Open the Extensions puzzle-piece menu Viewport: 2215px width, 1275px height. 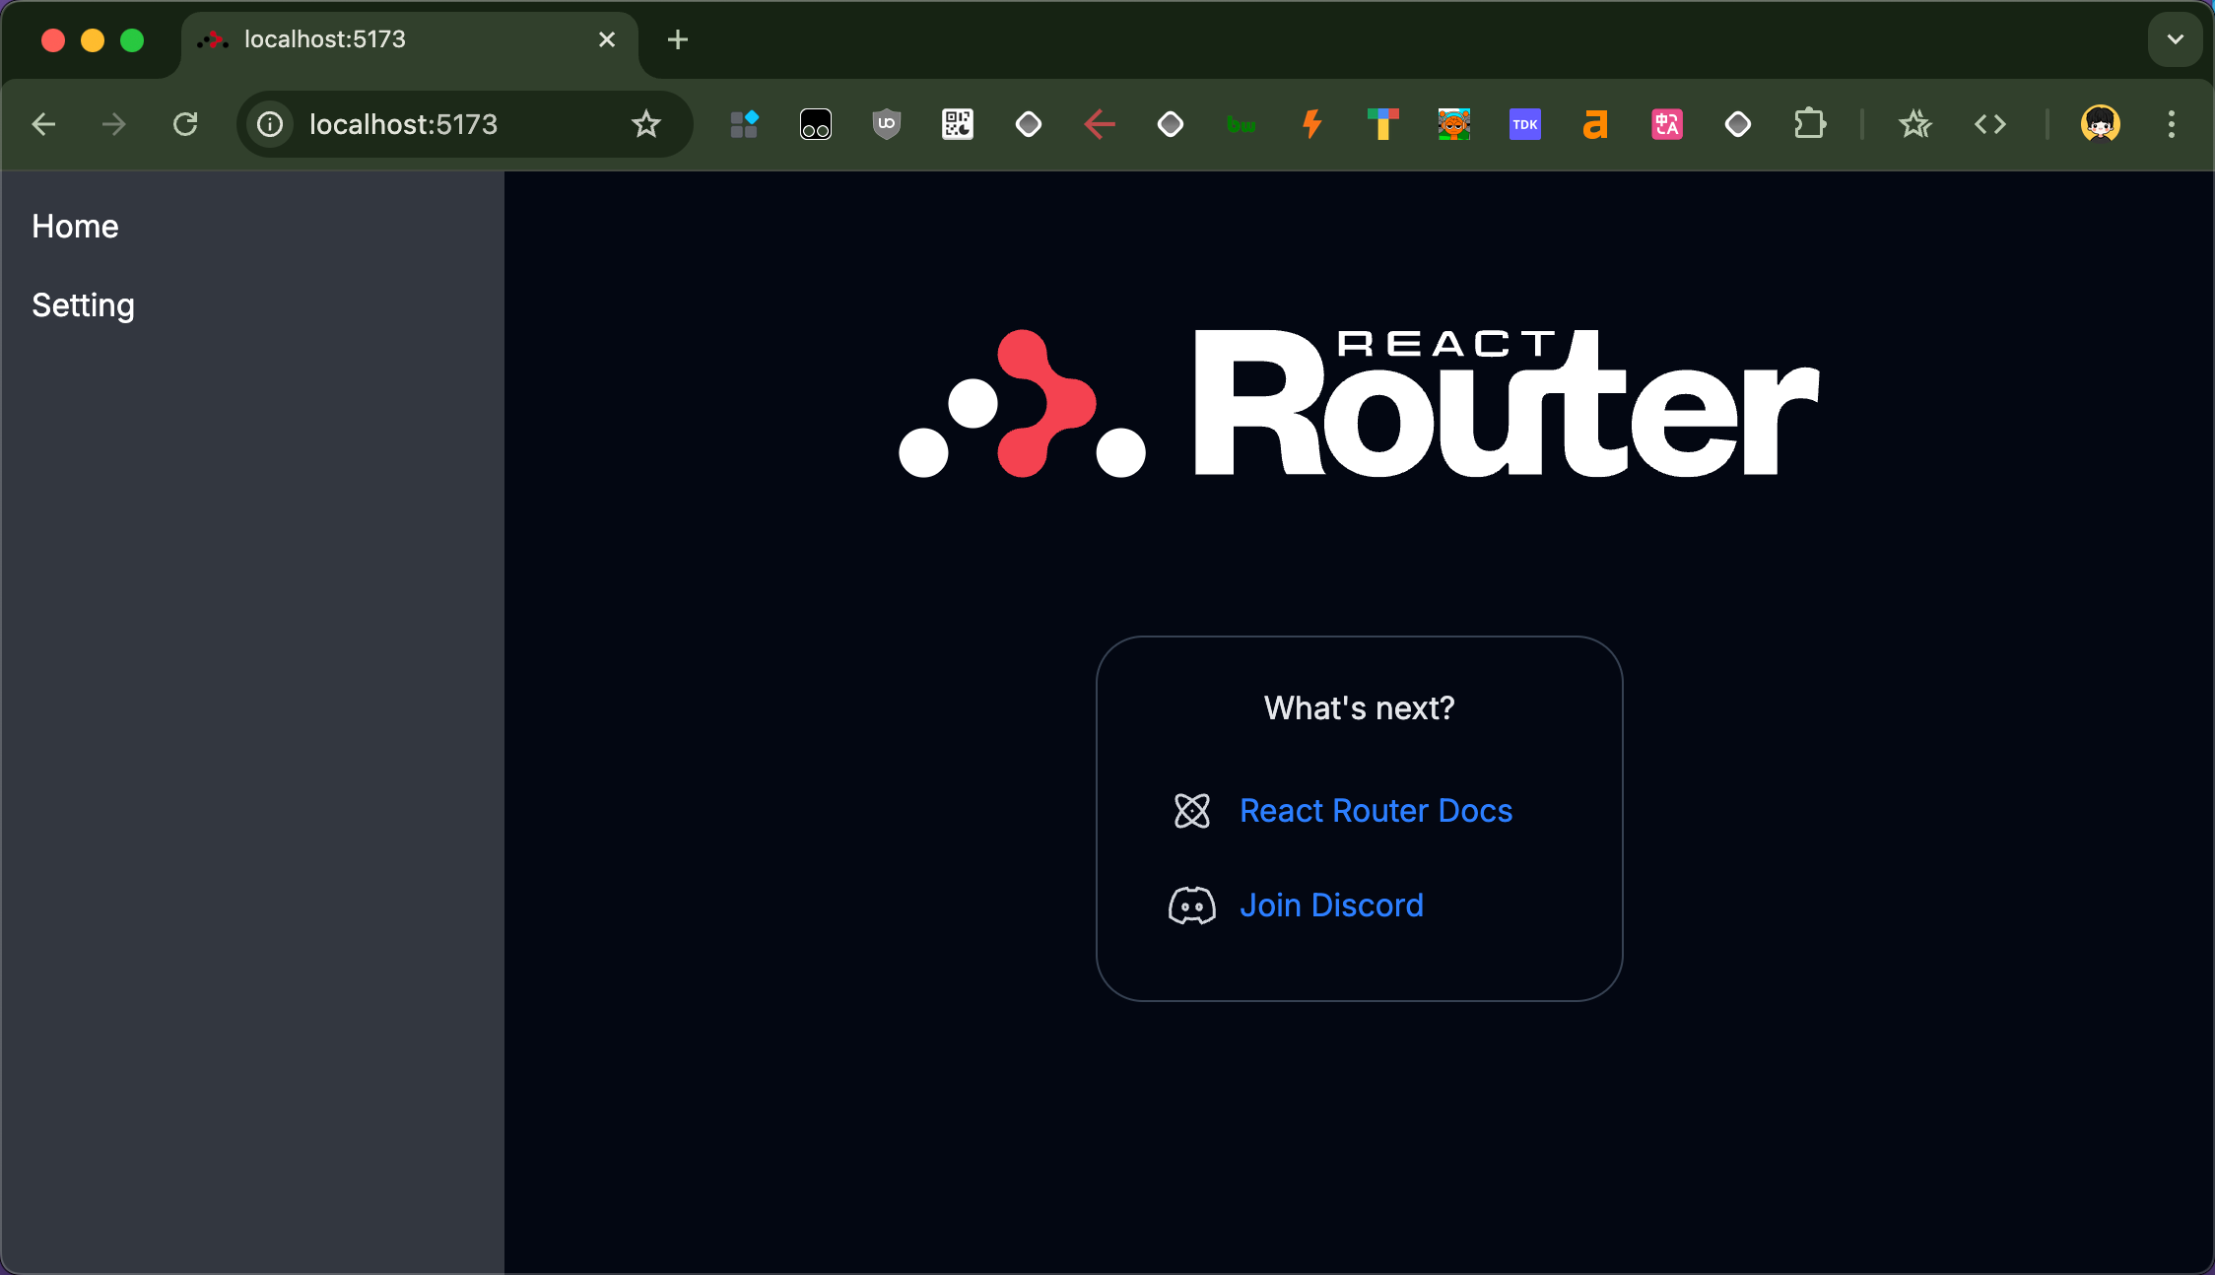[1810, 124]
